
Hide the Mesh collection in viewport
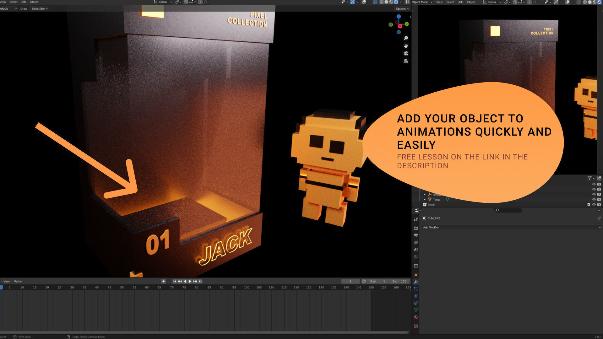pyautogui.click(x=594, y=204)
